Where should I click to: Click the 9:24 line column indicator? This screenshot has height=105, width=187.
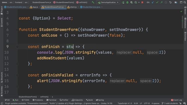[136, 103]
